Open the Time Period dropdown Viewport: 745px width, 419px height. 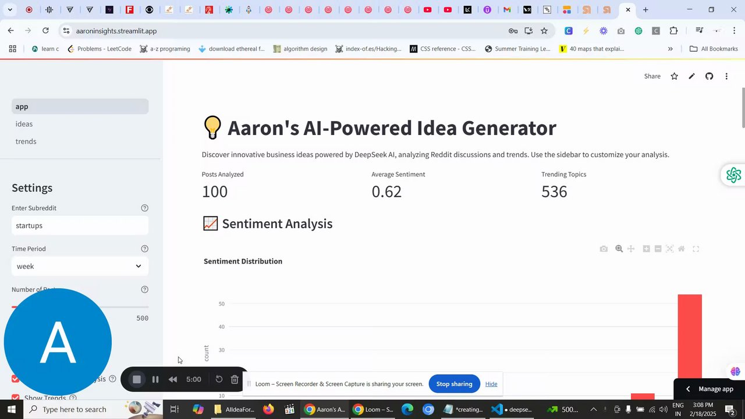[80, 266]
